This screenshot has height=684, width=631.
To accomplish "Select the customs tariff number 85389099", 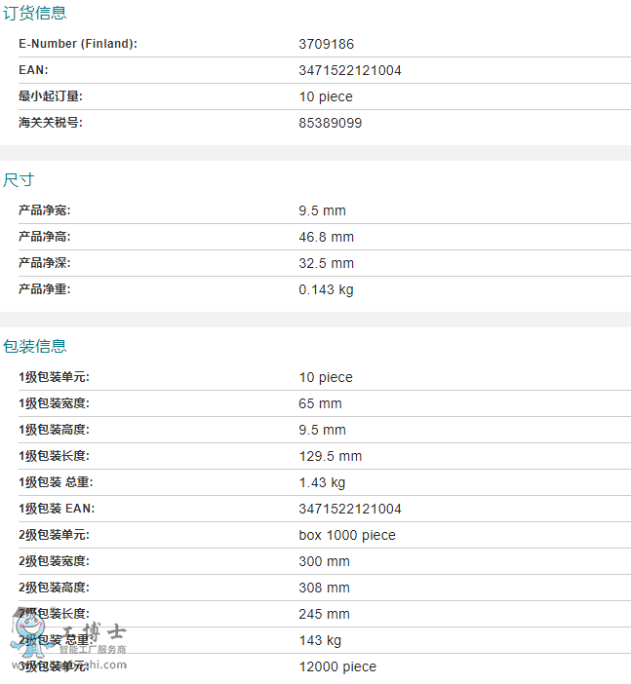I will [x=330, y=123].
